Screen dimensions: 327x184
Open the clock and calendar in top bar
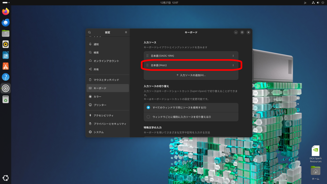coord(169,2)
